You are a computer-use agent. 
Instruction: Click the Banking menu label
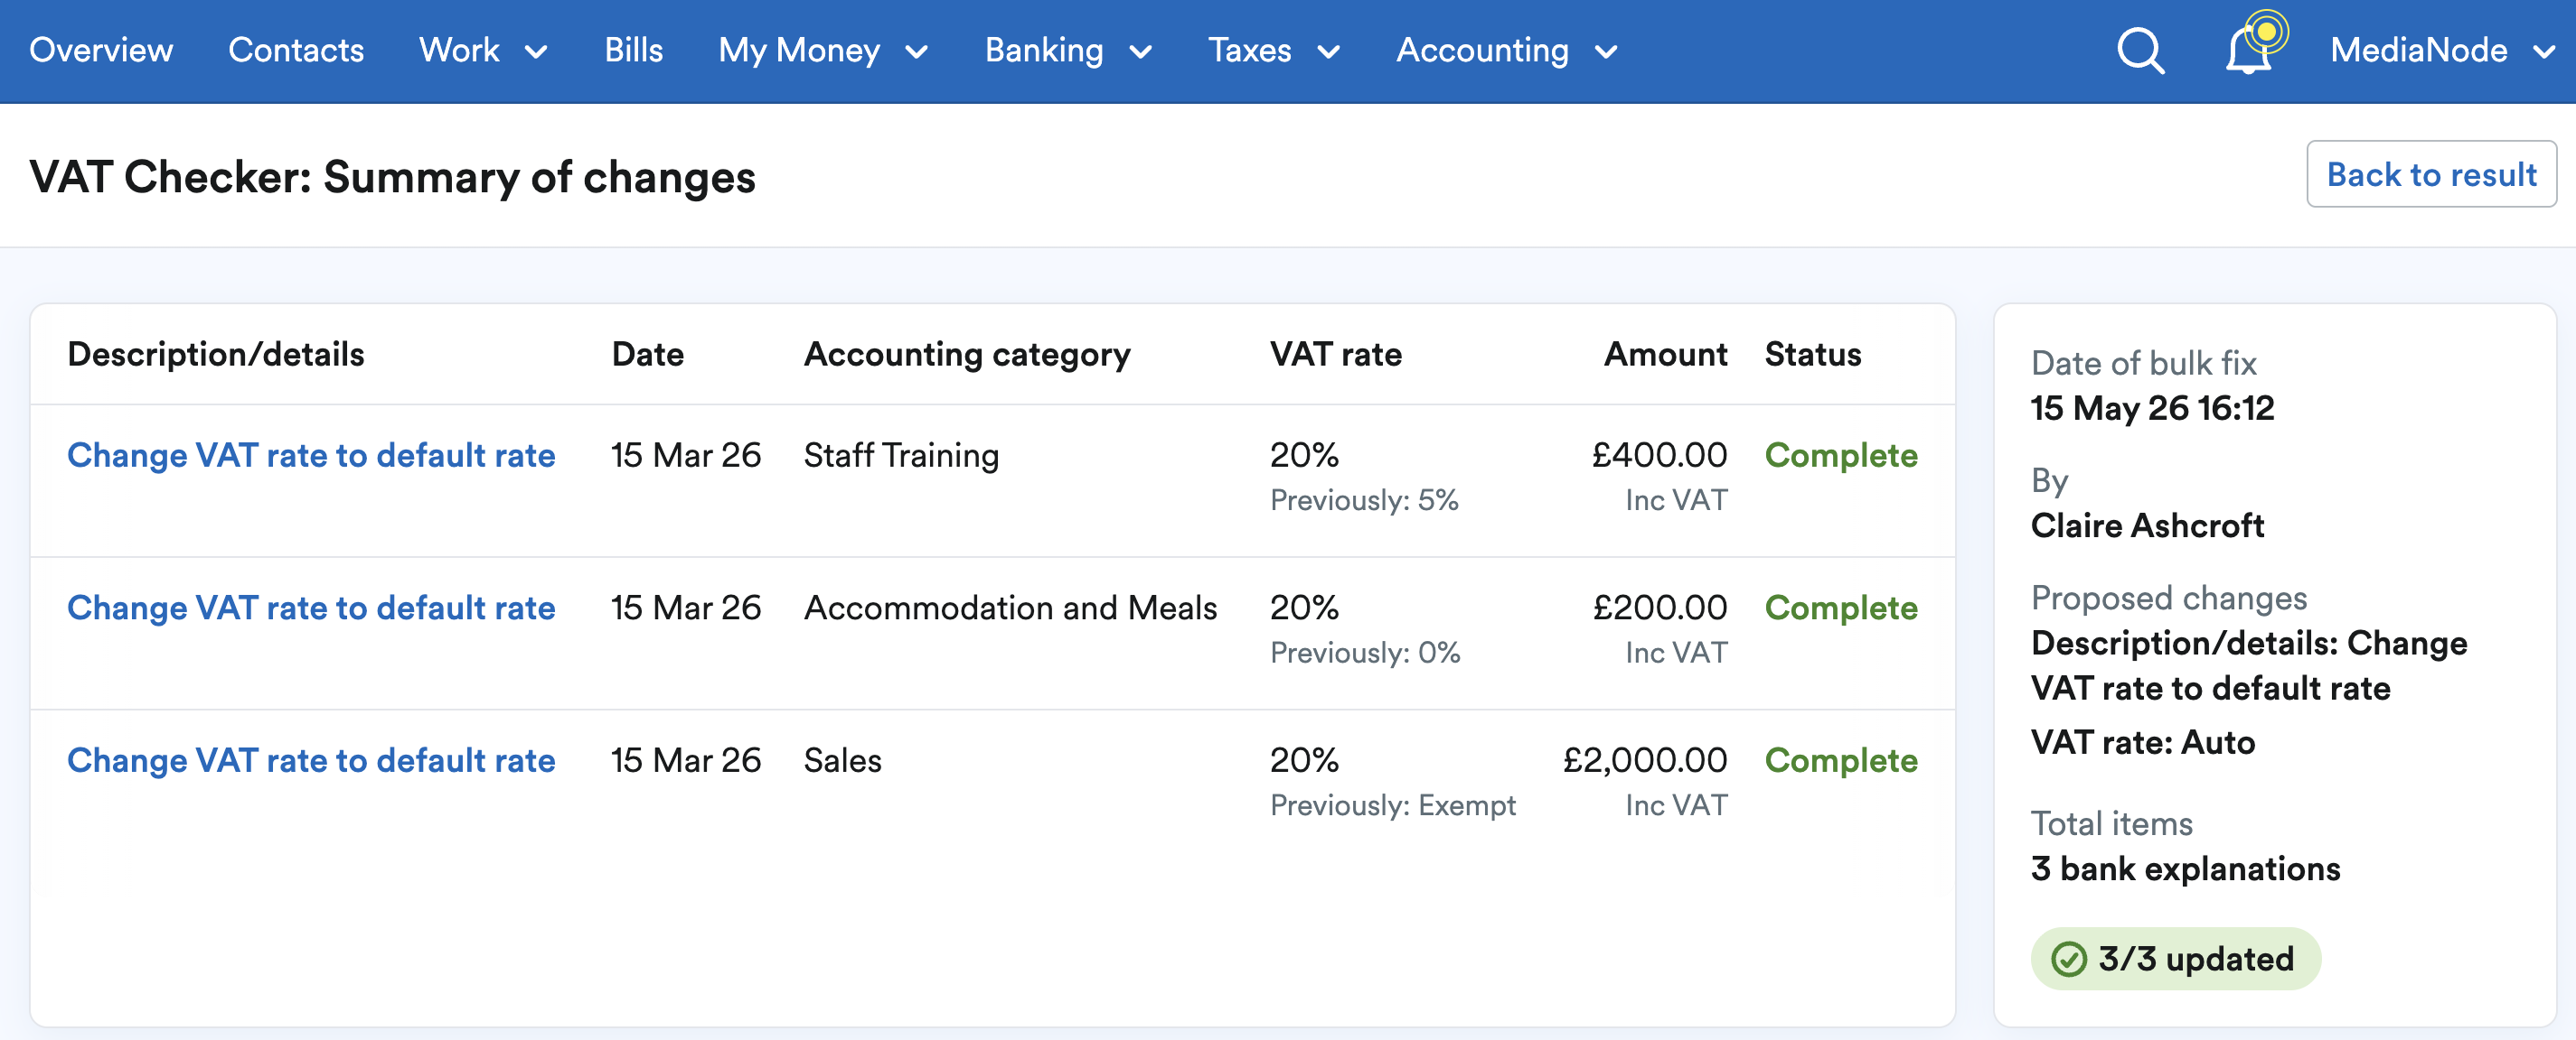tap(1044, 50)
